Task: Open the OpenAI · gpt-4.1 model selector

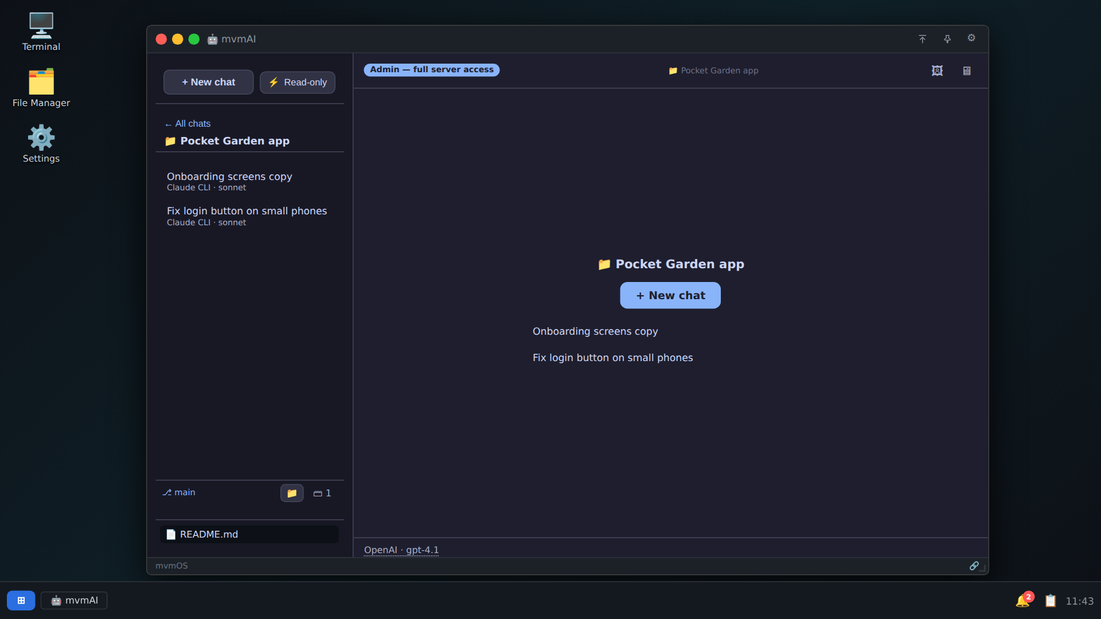Action: tap(401, 550)
